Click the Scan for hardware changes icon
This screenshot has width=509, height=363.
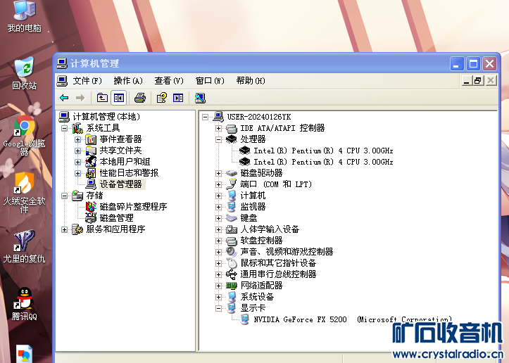tap(200, 98)
